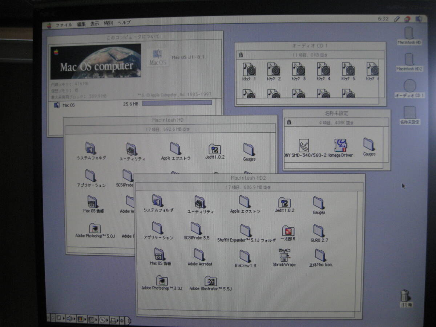This screenshot has height=327, width=436.
Task: Open the Apple menu
Action: point(49,25)
